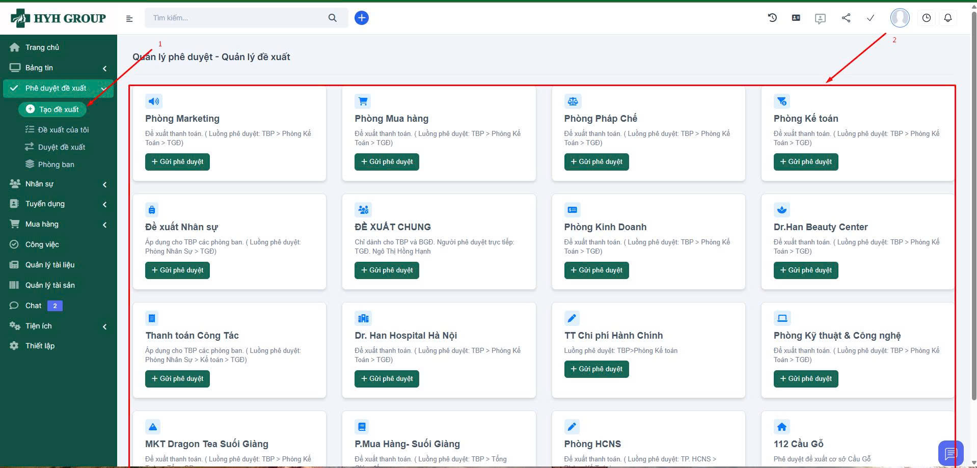Click the notification bell icon

pyautogui.click(x=947, y=18)
